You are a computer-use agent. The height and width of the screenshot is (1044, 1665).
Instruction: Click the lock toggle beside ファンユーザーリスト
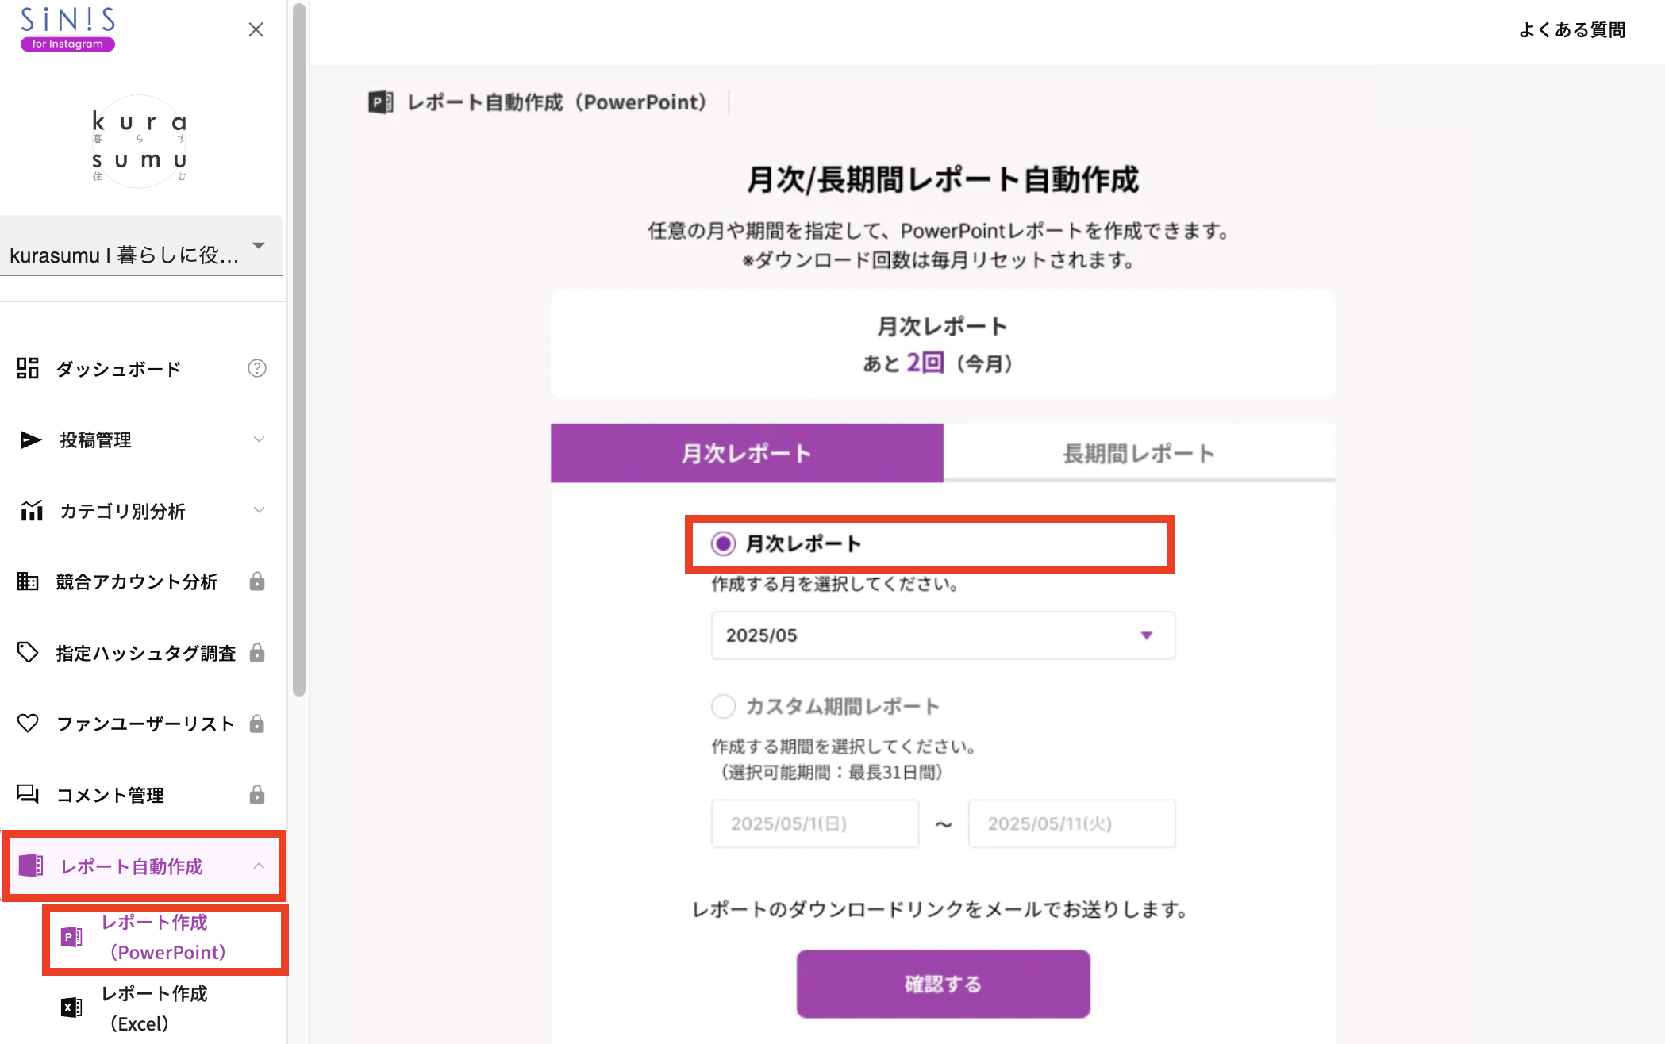[x=256, y=724]
